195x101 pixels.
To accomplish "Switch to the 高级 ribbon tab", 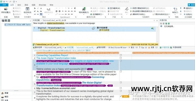I will [26, 5].
